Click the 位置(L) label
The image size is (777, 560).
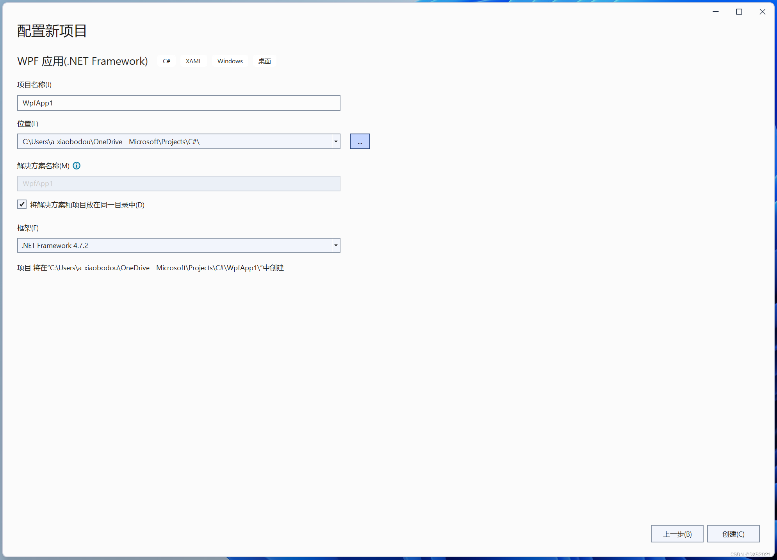(28, 124)
